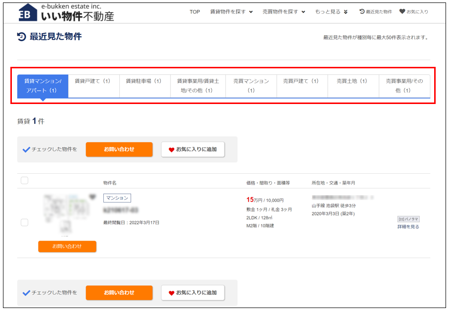Click the パノラマ panorama icon badge
This screenshot has height=311, width=449.
(x=408, y=219)
